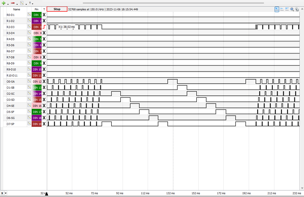This screenshot has width=304, height=197.
Task: Open plot settings gear icon
Action: (297, 9)
